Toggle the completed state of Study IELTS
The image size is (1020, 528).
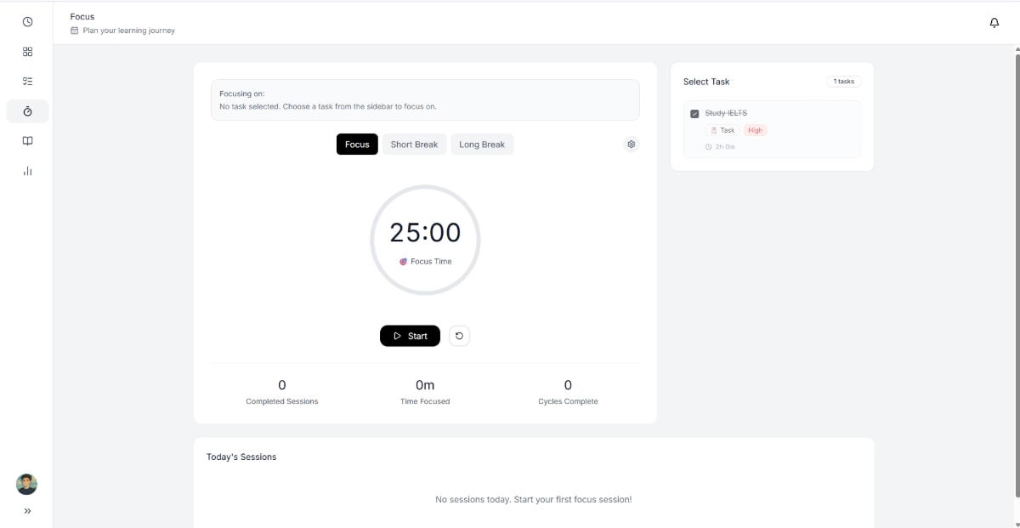click(x=695, y=112)
